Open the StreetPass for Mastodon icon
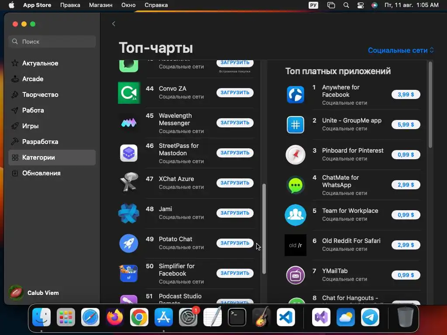This screenshot has height=335, width=447. click(x=129, y=153)
